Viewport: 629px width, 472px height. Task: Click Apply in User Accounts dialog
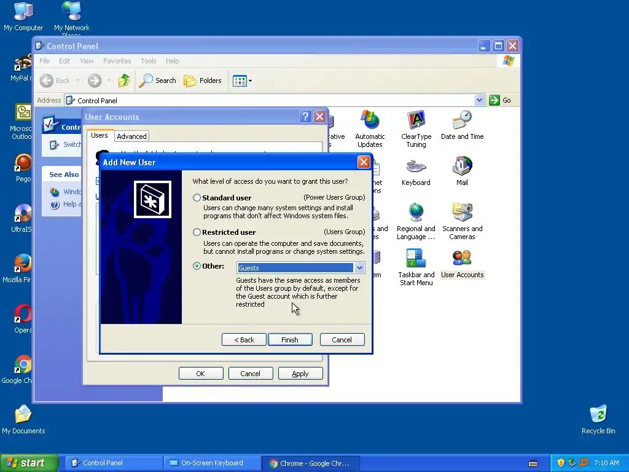300,374
